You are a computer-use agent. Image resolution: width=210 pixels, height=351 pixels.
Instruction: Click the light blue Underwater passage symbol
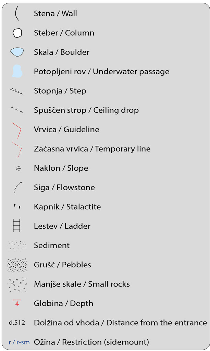(x=17, y=71)
